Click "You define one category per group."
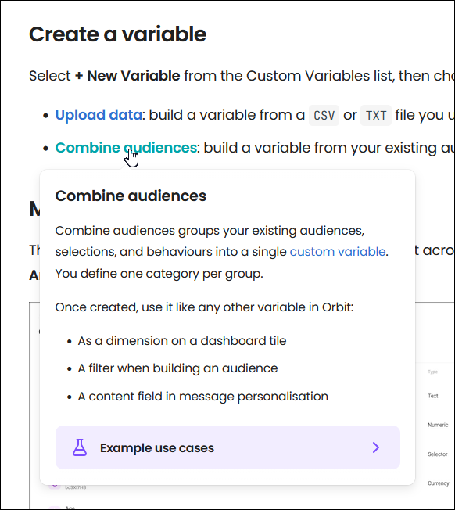Image resolution: width=455 pixels, height=510 pixels. coord(159,274)
